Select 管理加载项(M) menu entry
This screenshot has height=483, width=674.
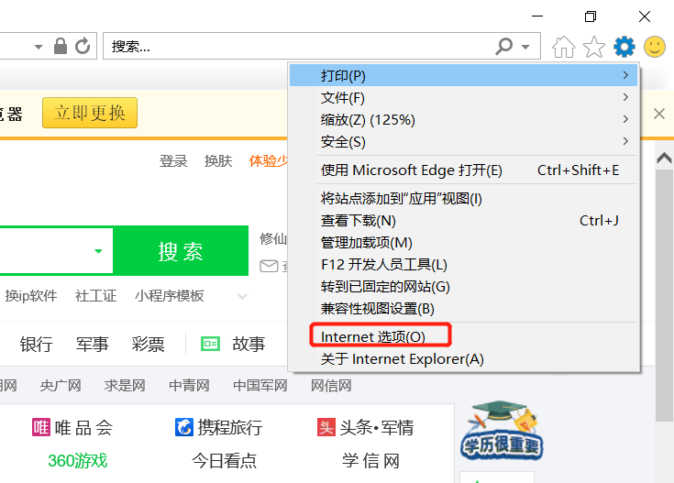point(464,242)
